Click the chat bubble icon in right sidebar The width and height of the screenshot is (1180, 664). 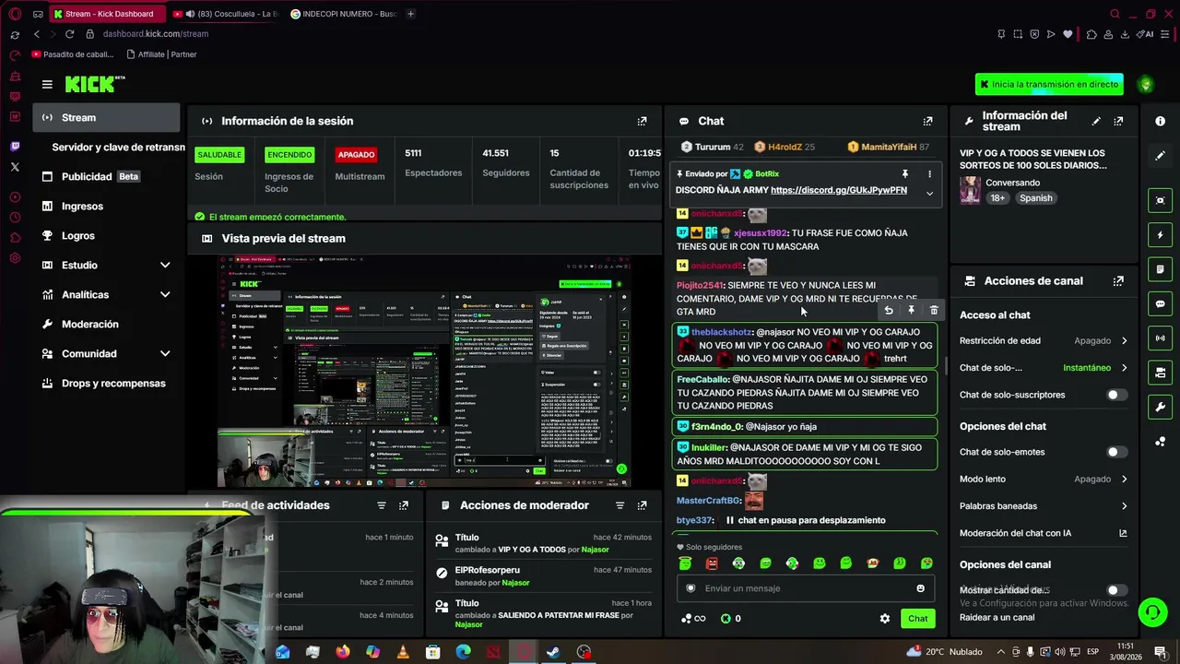1160,303
